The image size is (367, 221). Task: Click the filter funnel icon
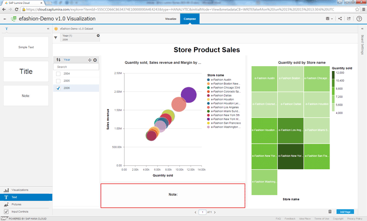(56, 37)
